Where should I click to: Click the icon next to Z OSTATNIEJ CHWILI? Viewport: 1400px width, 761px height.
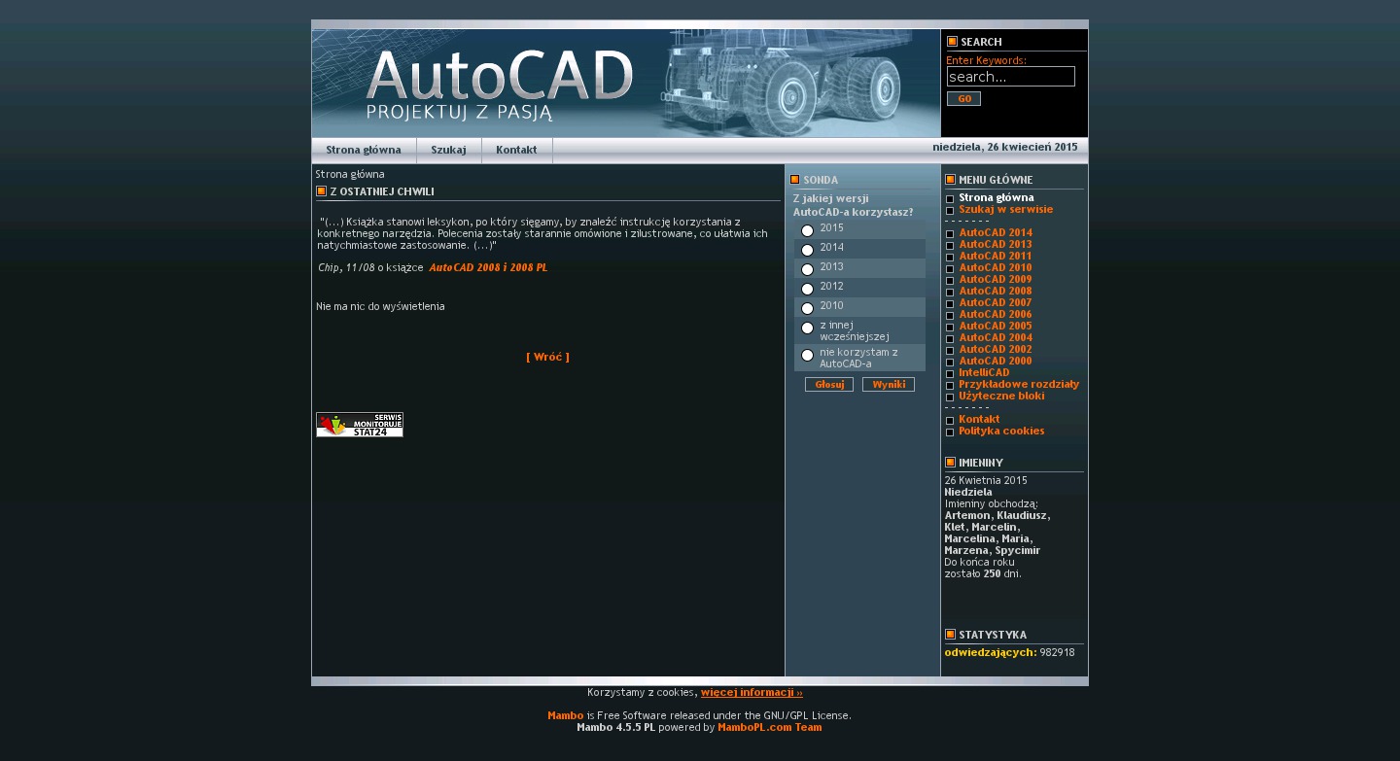coord(321,191)
